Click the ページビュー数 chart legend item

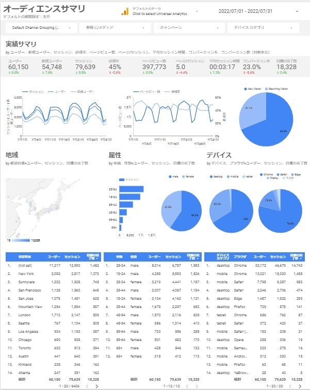tap(146, 91)
